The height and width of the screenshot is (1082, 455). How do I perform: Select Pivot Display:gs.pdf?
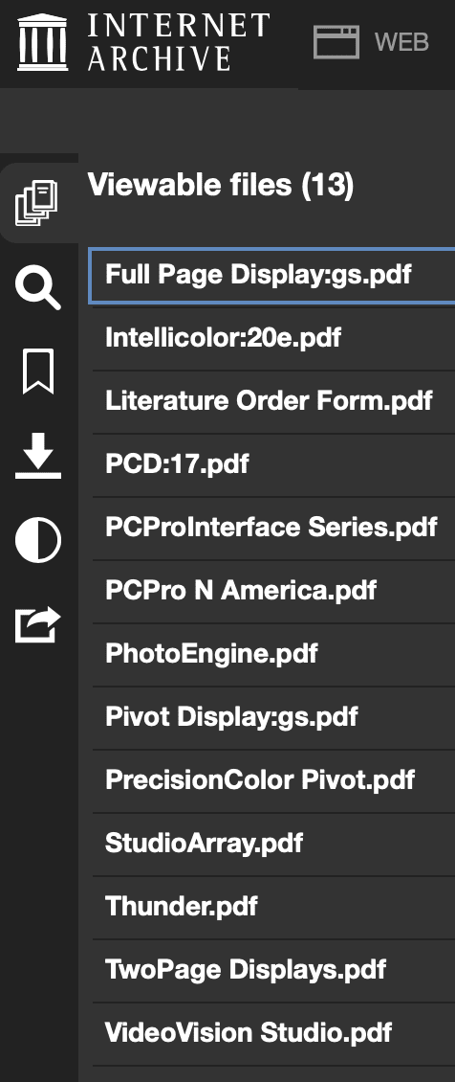pyautogui.click(x=273, y=717)
